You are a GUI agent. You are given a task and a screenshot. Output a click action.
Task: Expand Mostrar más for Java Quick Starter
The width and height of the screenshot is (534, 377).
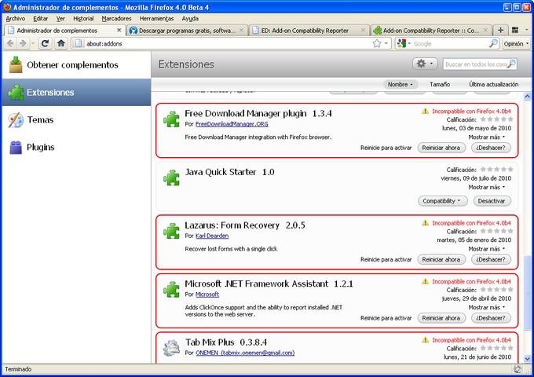pyautogui.click(x=487, y=187)
